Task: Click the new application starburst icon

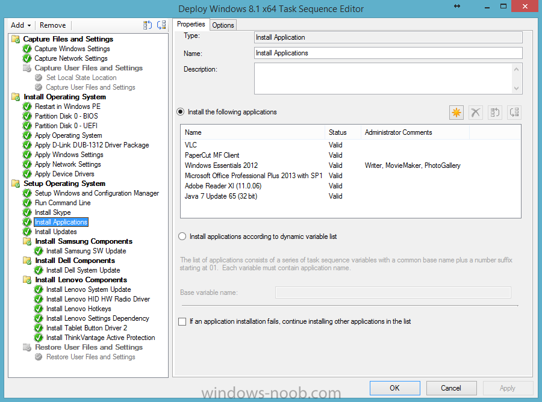Action: pyautogui.click(x=456, y=113)
